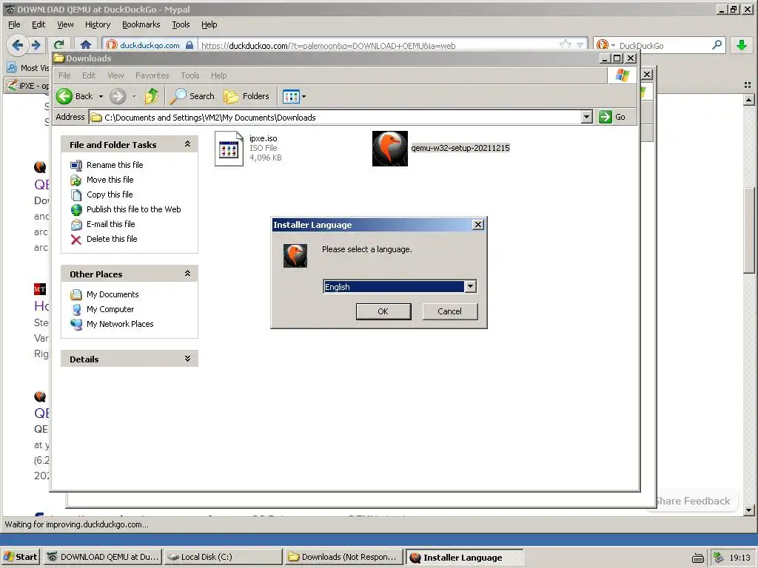Cancel the Installer Language dialog
758x568 pixels.
[x=449, y=311]
